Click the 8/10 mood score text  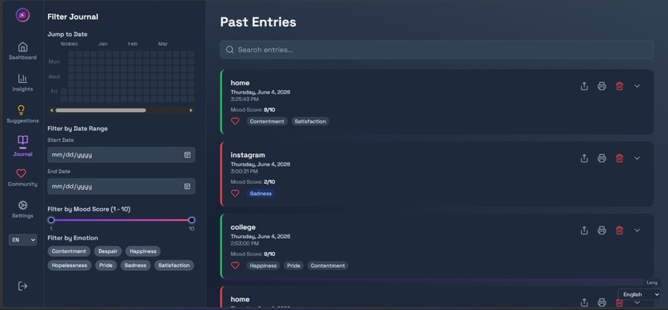pos(269,110)
